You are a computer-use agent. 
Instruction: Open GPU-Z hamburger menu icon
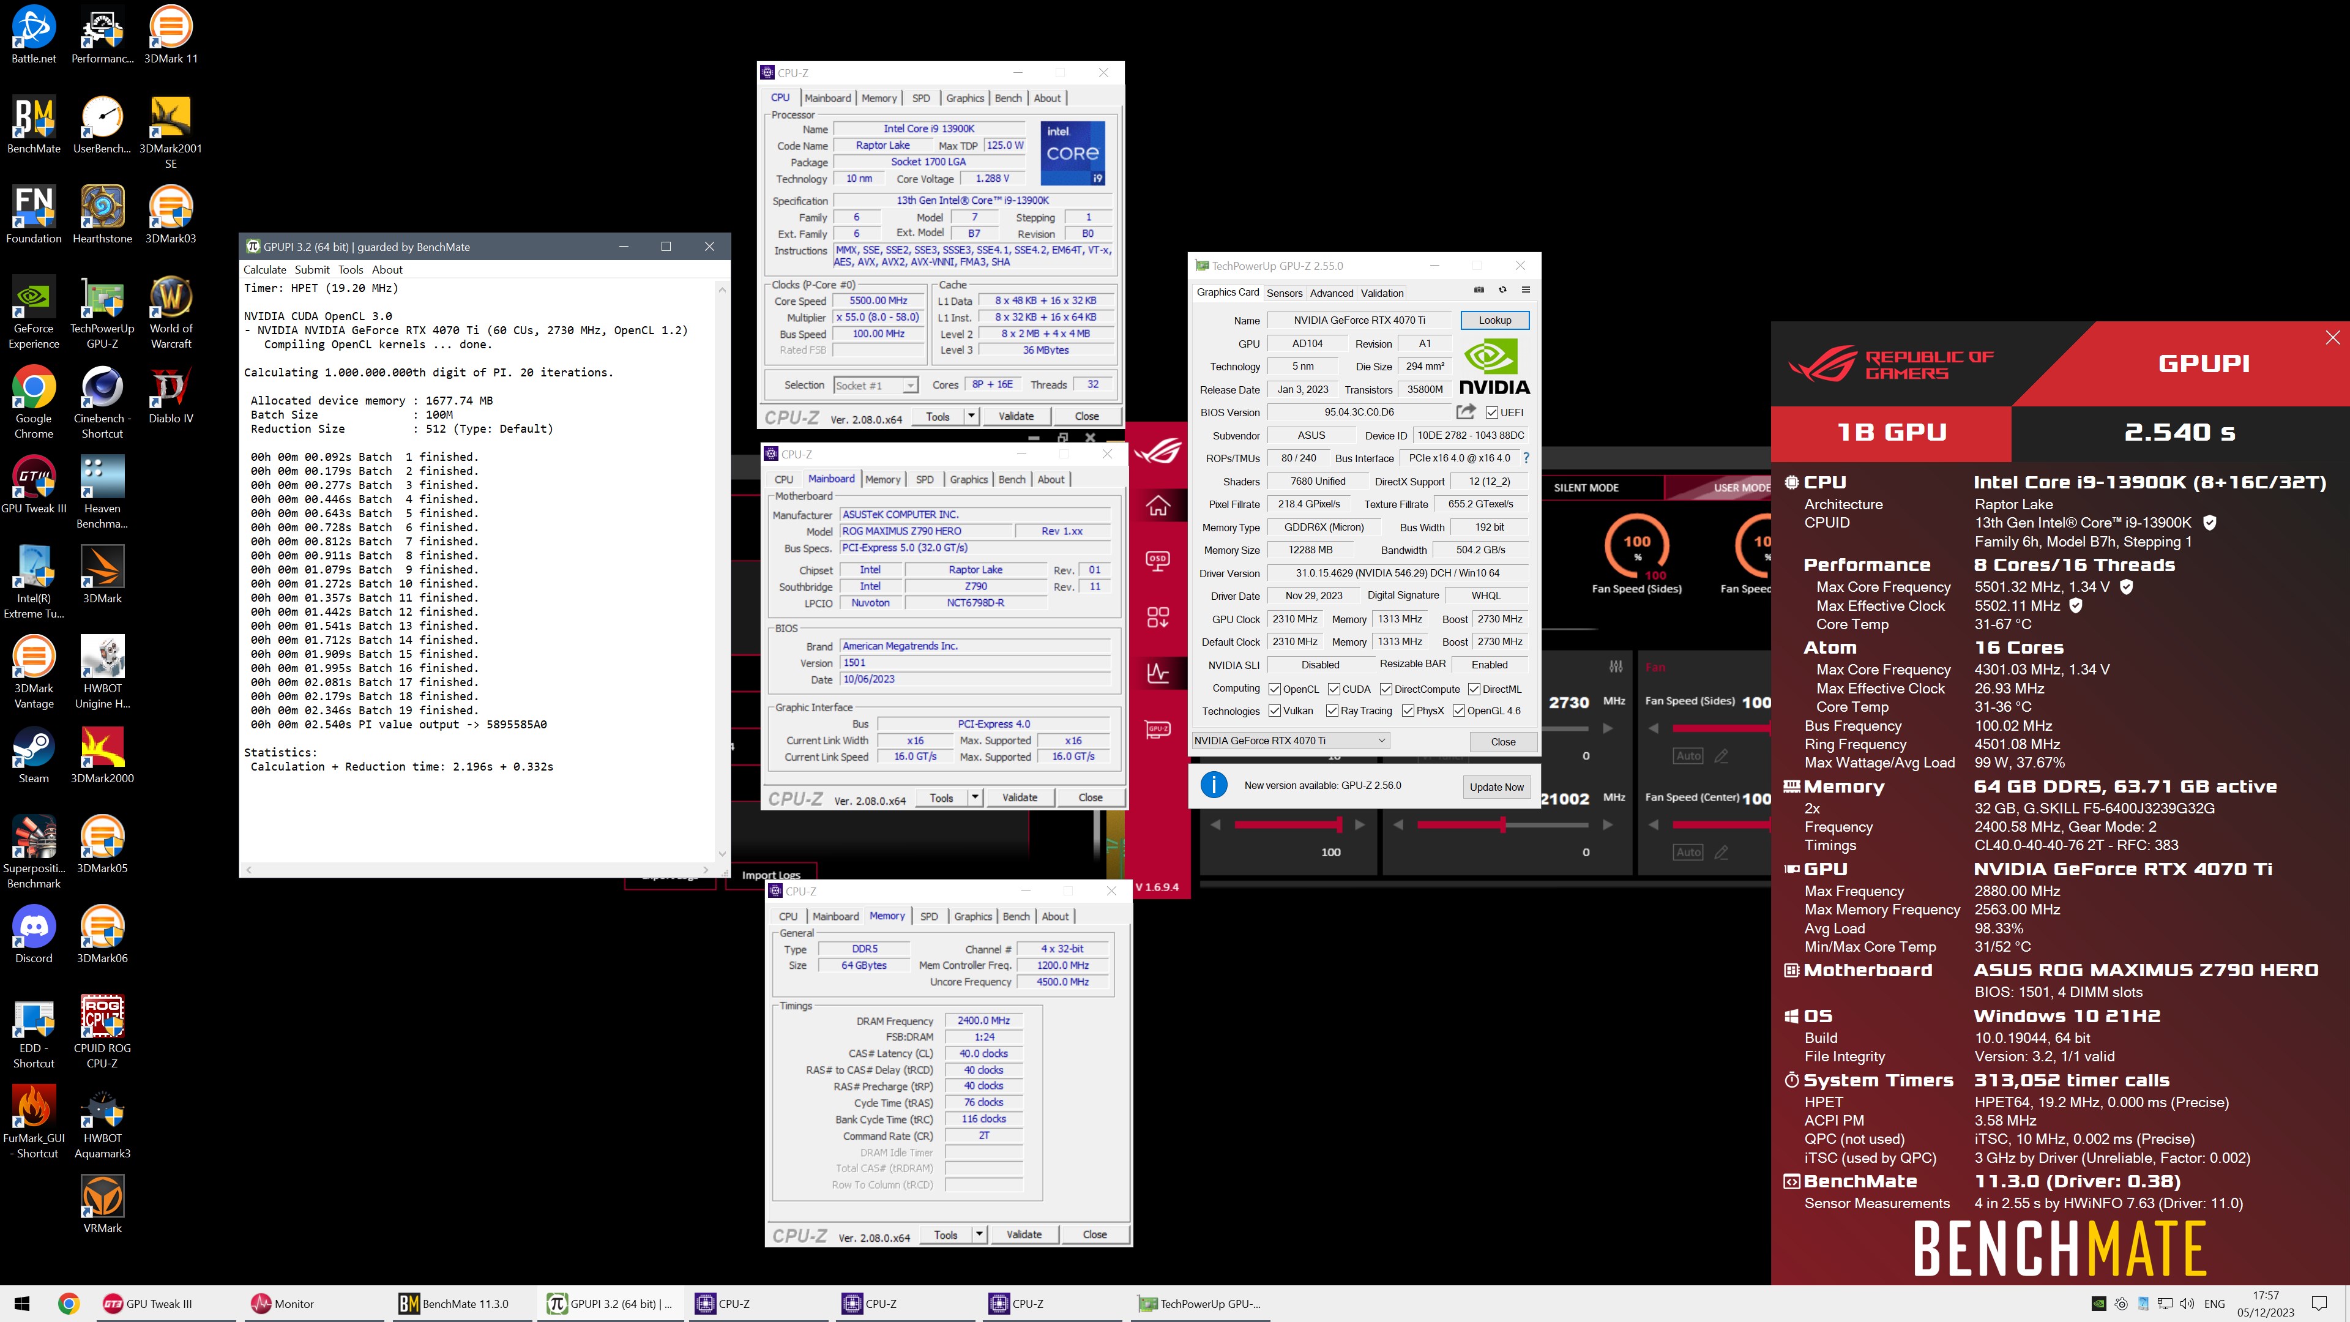pos(1525,290)
